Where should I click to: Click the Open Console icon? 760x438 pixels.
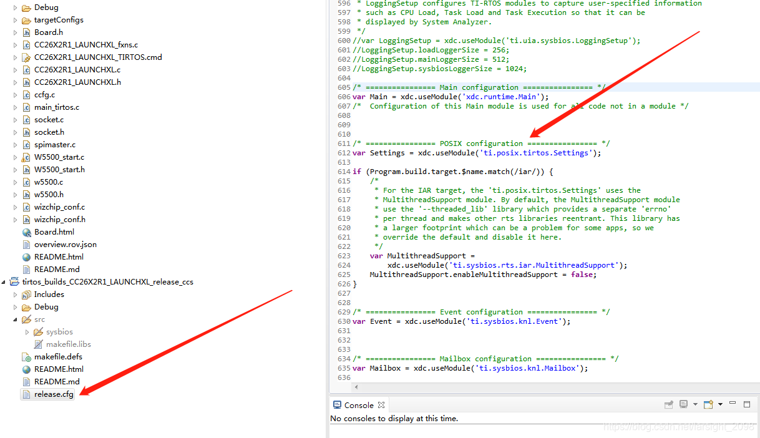click(708, 405)
